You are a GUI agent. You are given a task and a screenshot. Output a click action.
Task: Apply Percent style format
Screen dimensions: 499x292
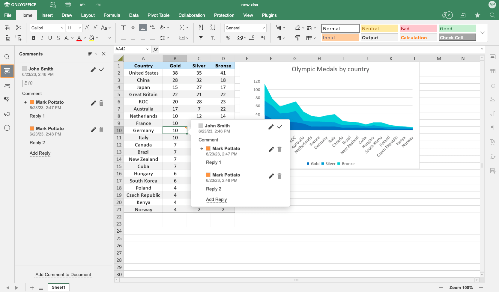(x=228, y=38)
